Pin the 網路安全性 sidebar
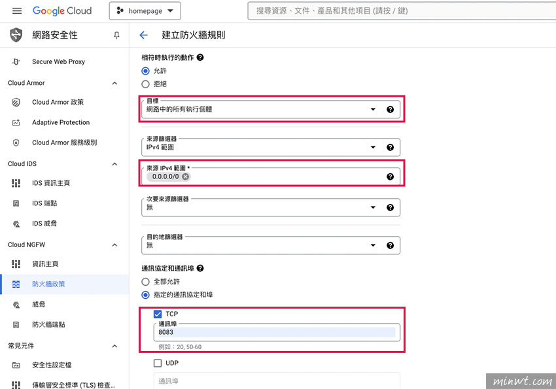The image size is (556, 389). 116,35
